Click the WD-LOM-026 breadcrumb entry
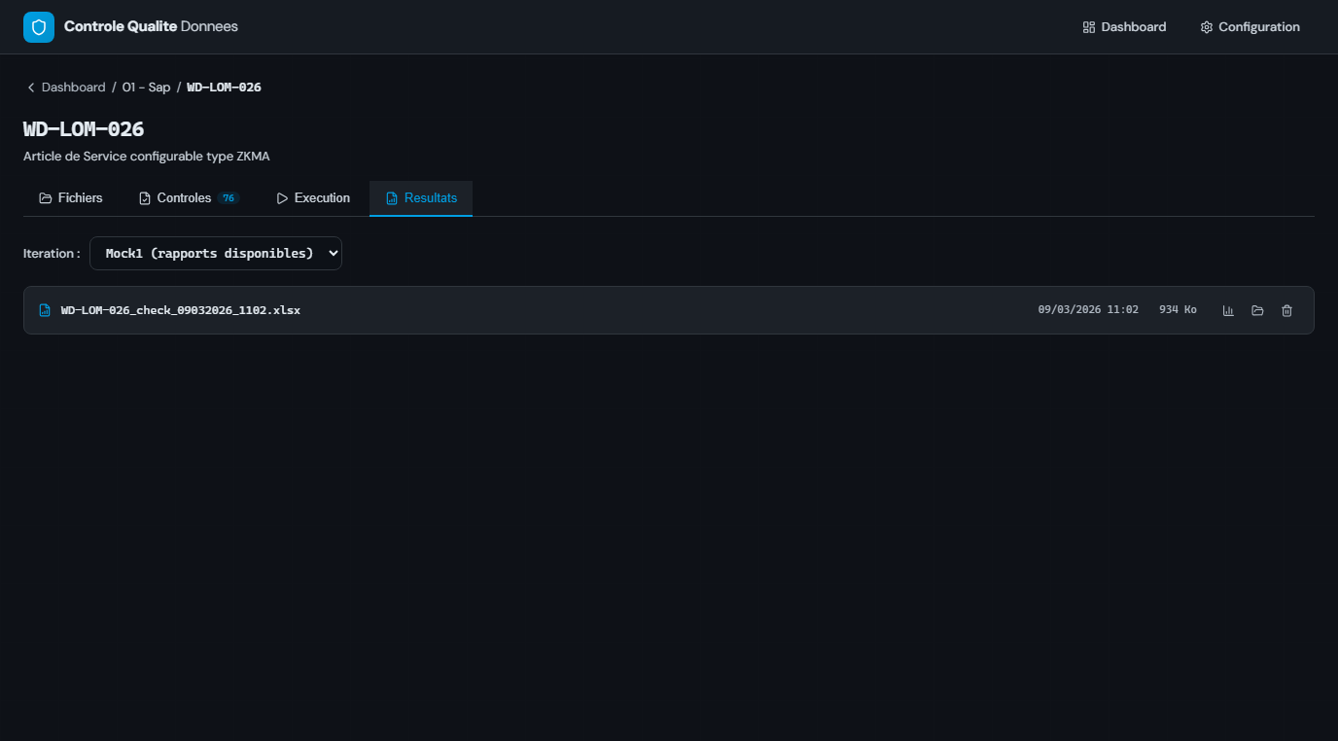Image resolution: width=1338 pixels, height=741 pixels. (x=224, y=88)
